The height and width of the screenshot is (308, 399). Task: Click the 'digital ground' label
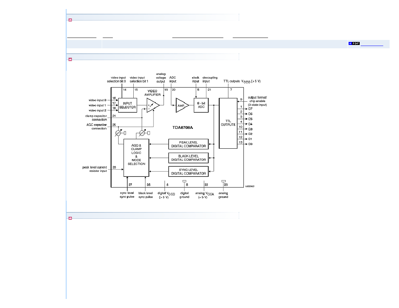pyautogui.click(x=184, y=195)
